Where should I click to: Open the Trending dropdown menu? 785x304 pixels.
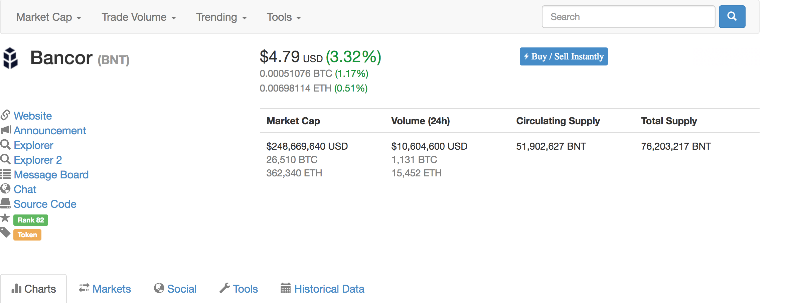coord(221,17)
